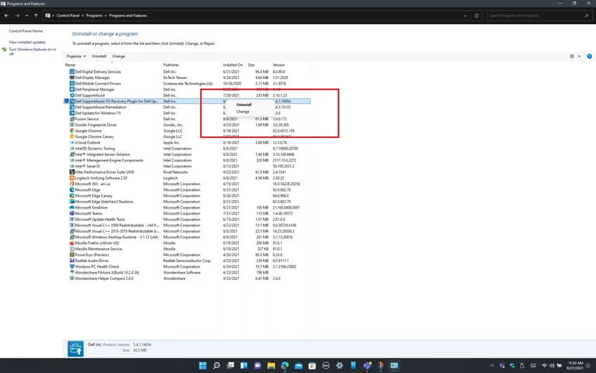This screenshot has width=596, height=373.
Task: Open File Explorer from the taskbar
Action: (271, 365)
